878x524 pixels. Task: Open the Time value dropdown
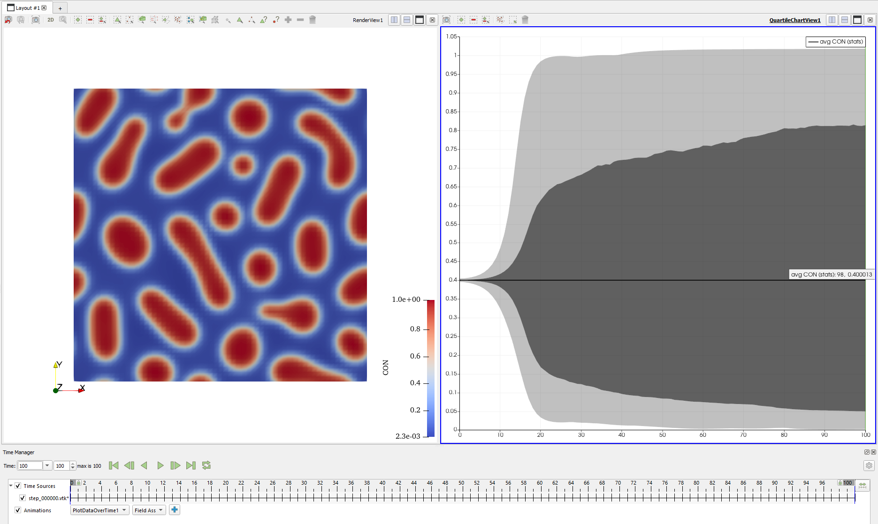(x=47, y=465)
